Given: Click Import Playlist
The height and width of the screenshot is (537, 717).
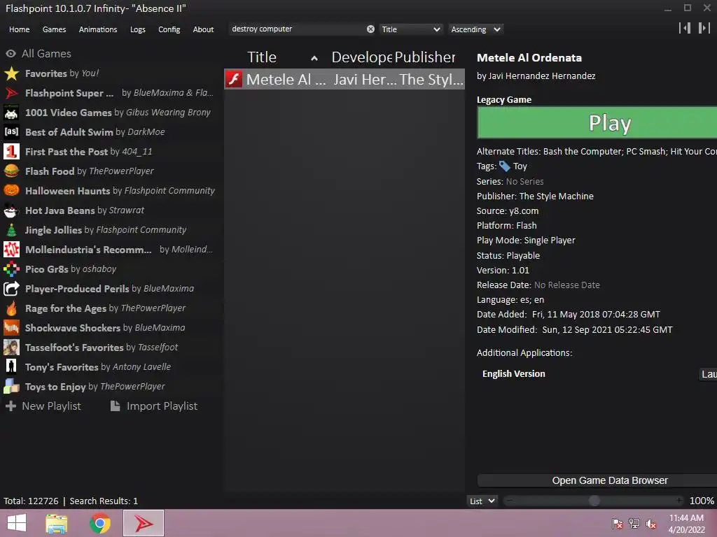Looking at the screenshot, I should pos(154,406).
